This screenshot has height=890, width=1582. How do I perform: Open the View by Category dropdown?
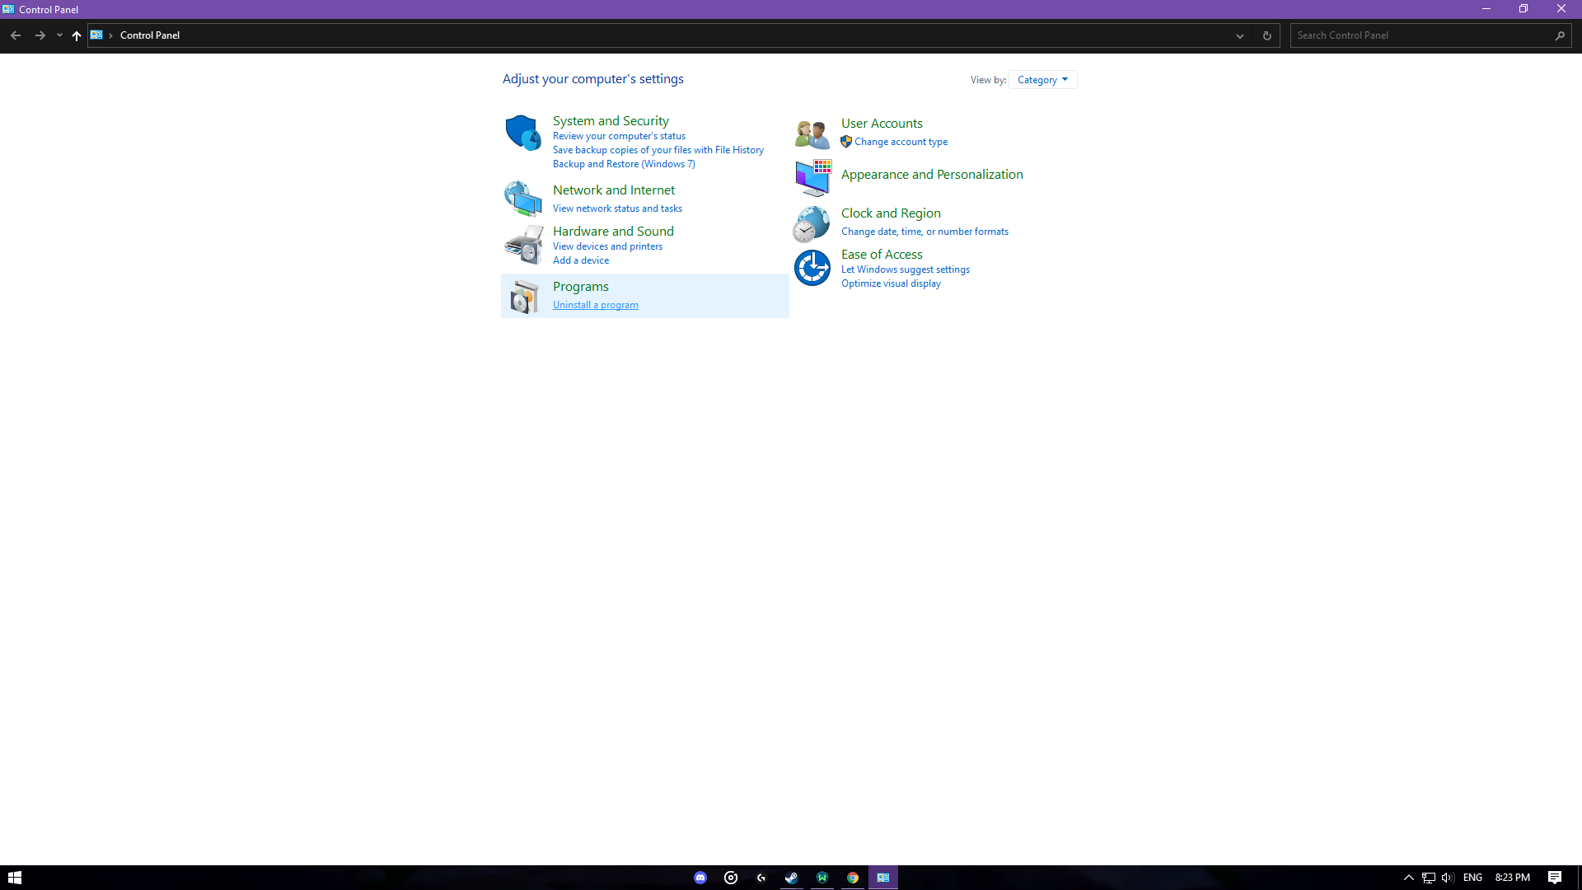[x=1042, y=80]
